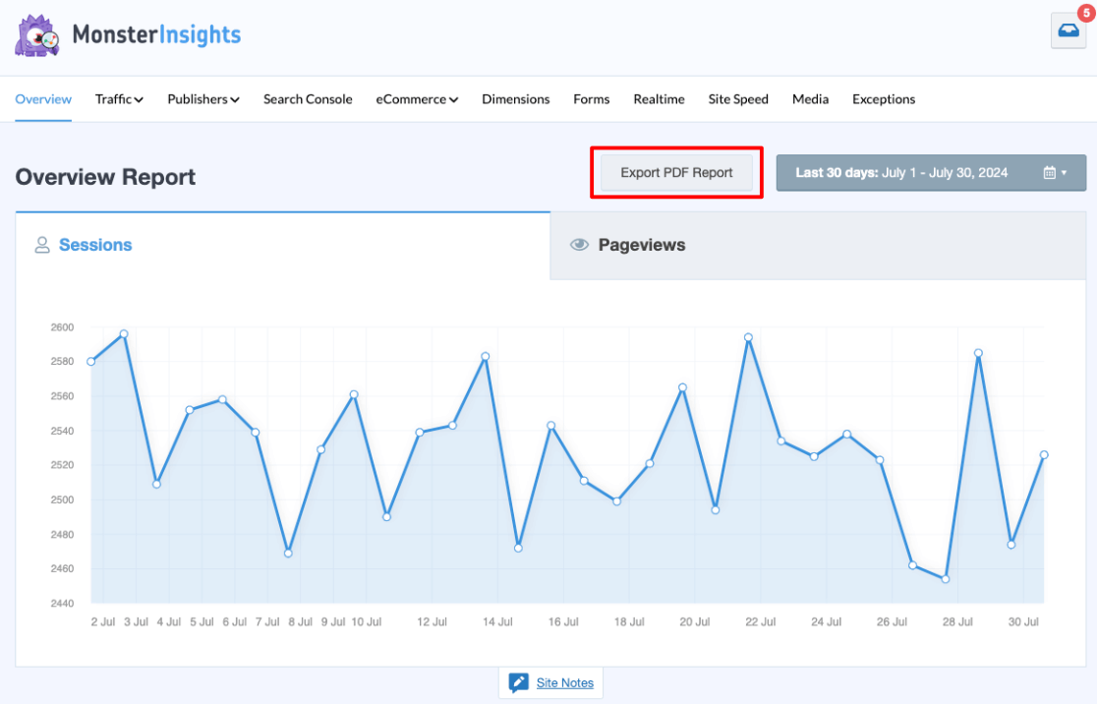Click the peak point above 3 Jul

(123, 334)
